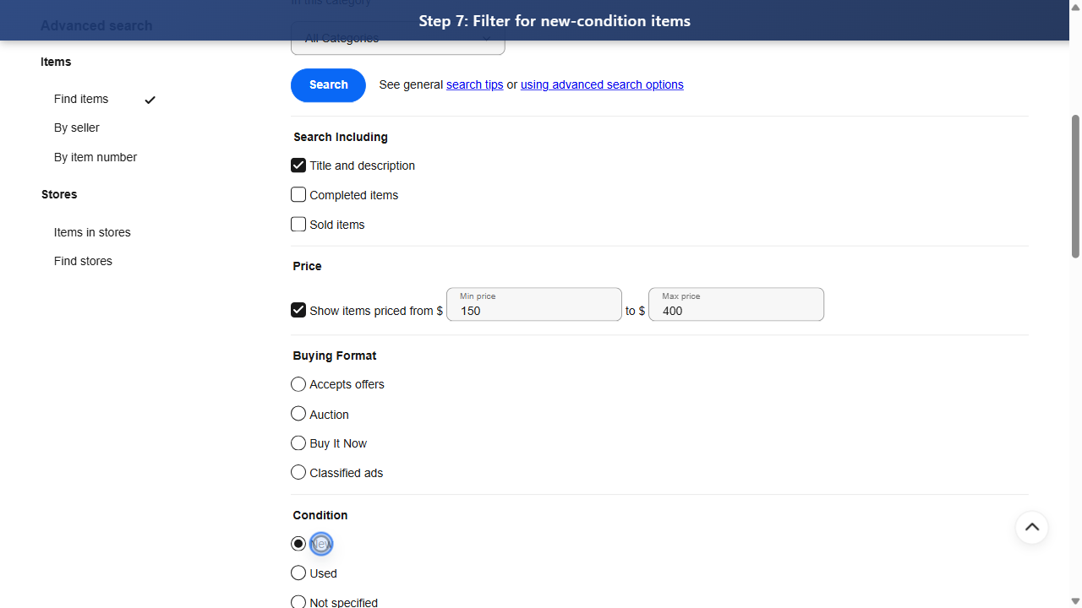Choose the Not specified condition
This screenshot has height=608, width=1082.
click(x=298, y=601)
